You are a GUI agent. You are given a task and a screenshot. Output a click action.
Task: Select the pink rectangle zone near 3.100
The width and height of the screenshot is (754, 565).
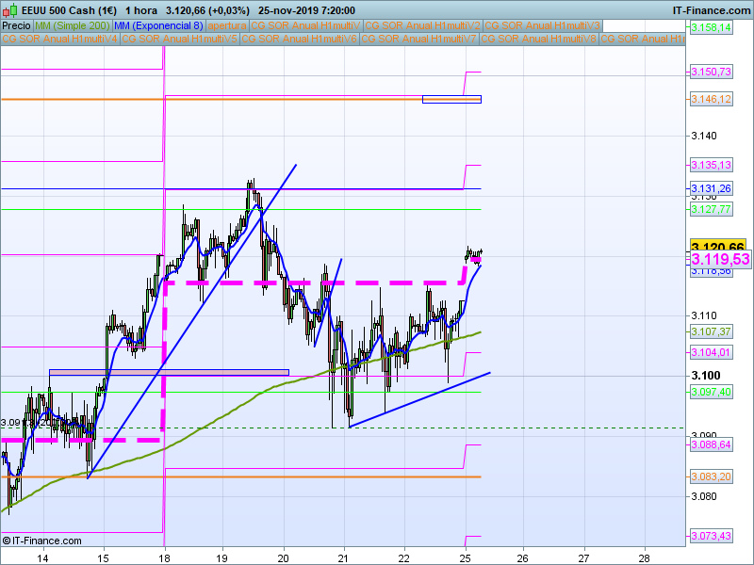coord(170,372)
